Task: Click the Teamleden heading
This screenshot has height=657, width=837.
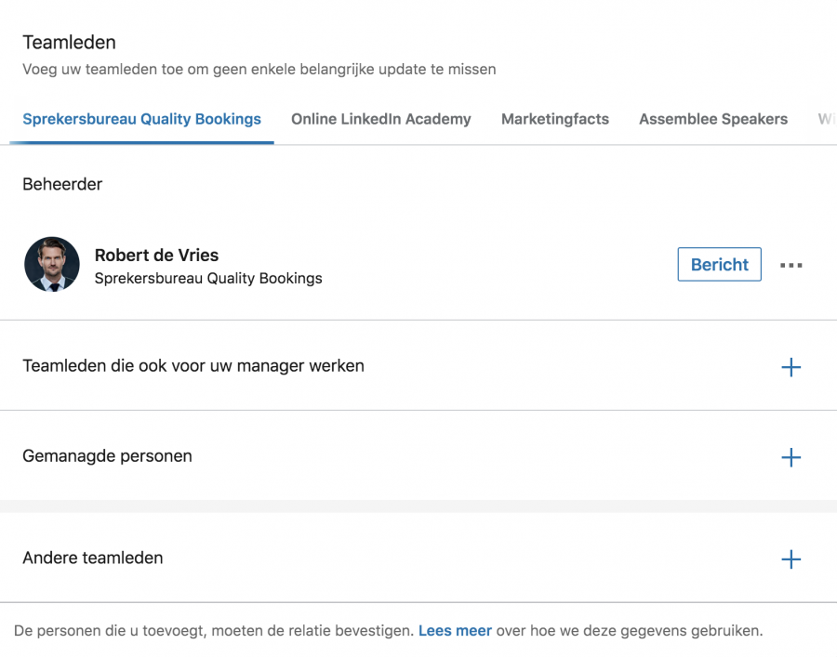Action: [x=69, y=43]
